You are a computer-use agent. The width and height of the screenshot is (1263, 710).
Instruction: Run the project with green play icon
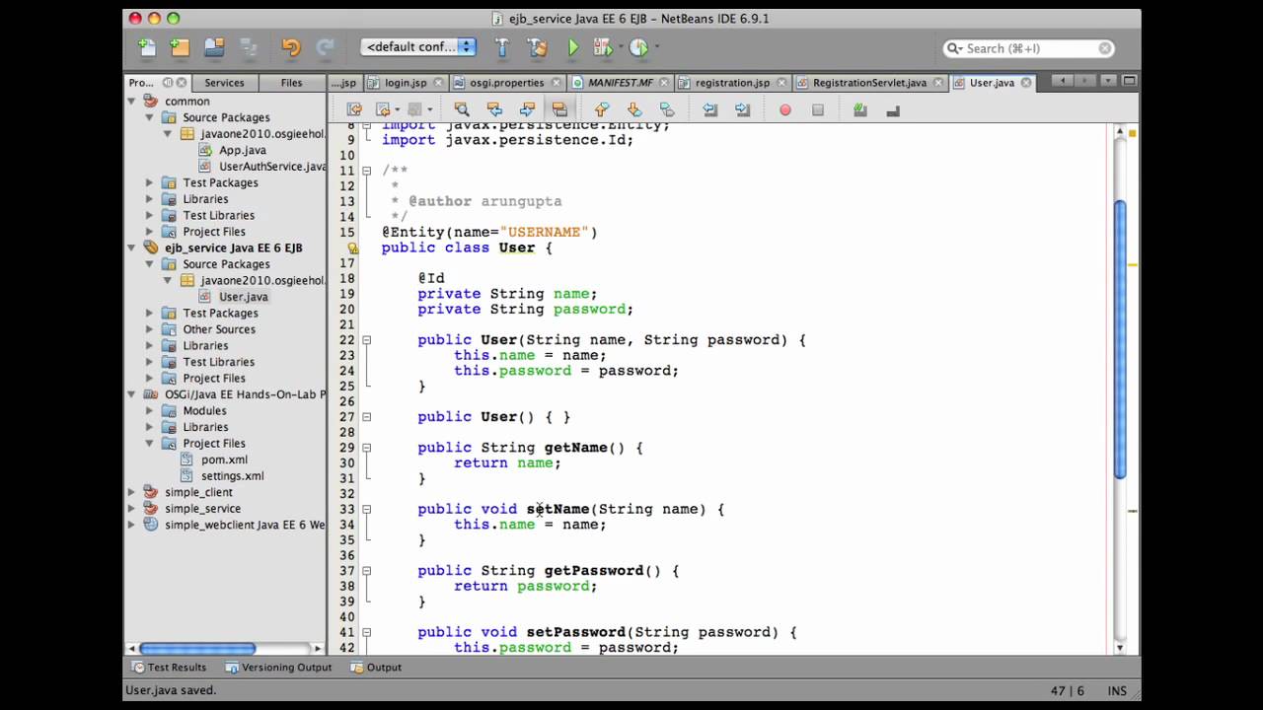point(573,46)
